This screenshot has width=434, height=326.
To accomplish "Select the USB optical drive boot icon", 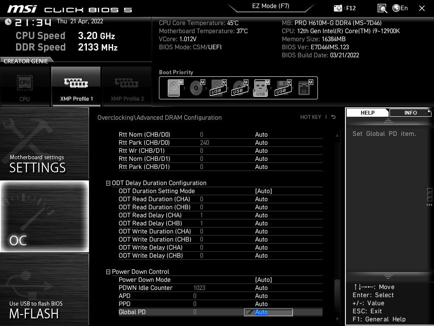I will point(240,88).
